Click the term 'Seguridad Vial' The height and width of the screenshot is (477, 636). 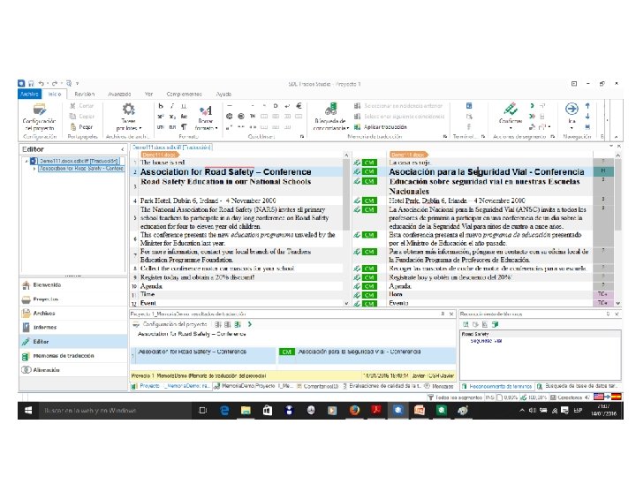click(486, 341)
